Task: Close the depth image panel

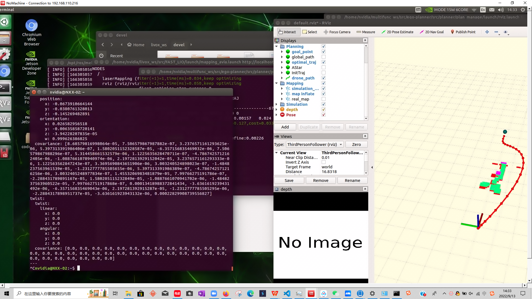Action: point(365,189)
